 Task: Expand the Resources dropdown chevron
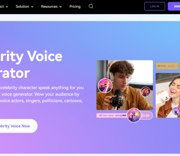(60, 7)
